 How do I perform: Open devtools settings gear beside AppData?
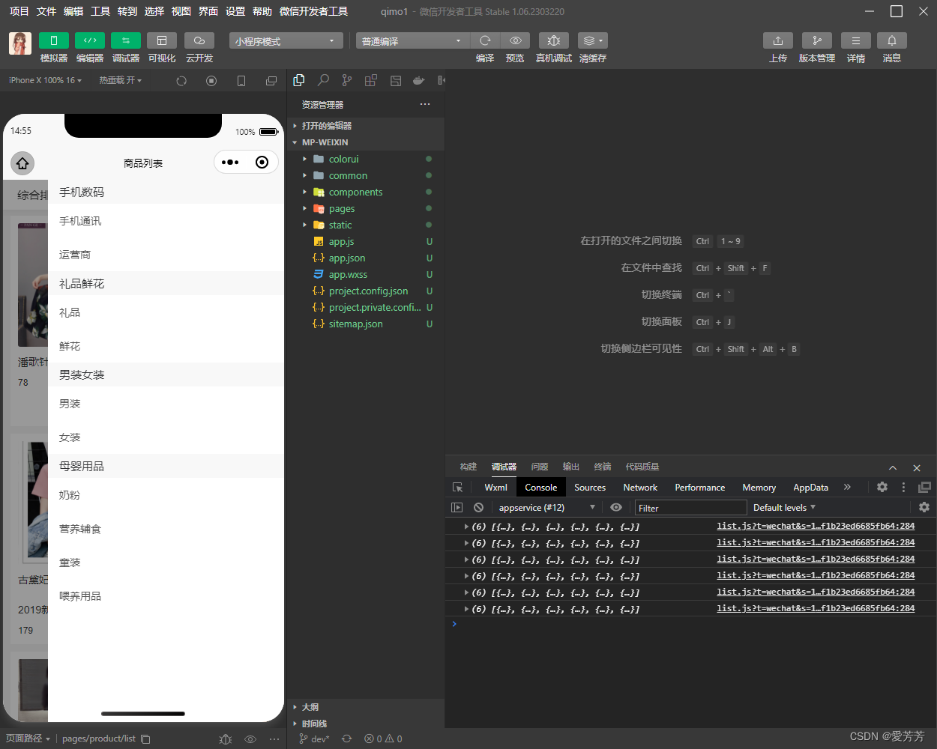(x=882, y=487)
